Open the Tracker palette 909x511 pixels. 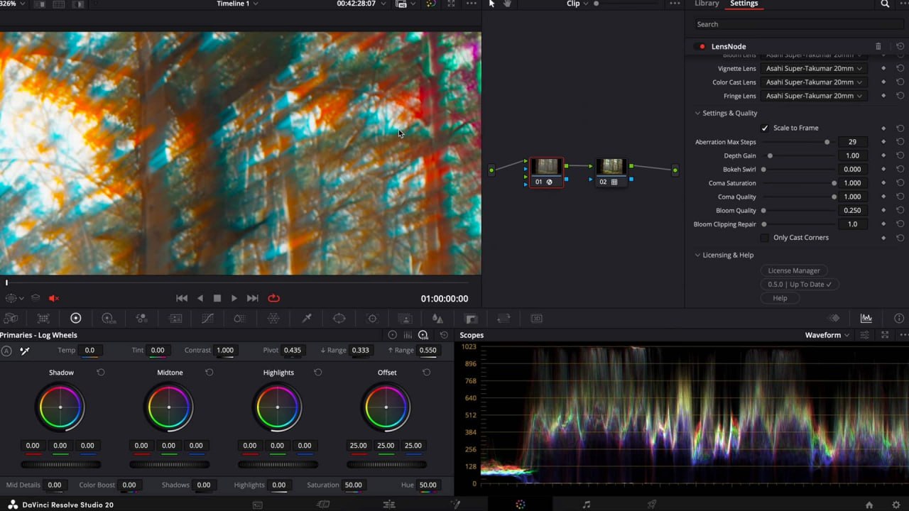pyautogui.click(x=372, y=319)
